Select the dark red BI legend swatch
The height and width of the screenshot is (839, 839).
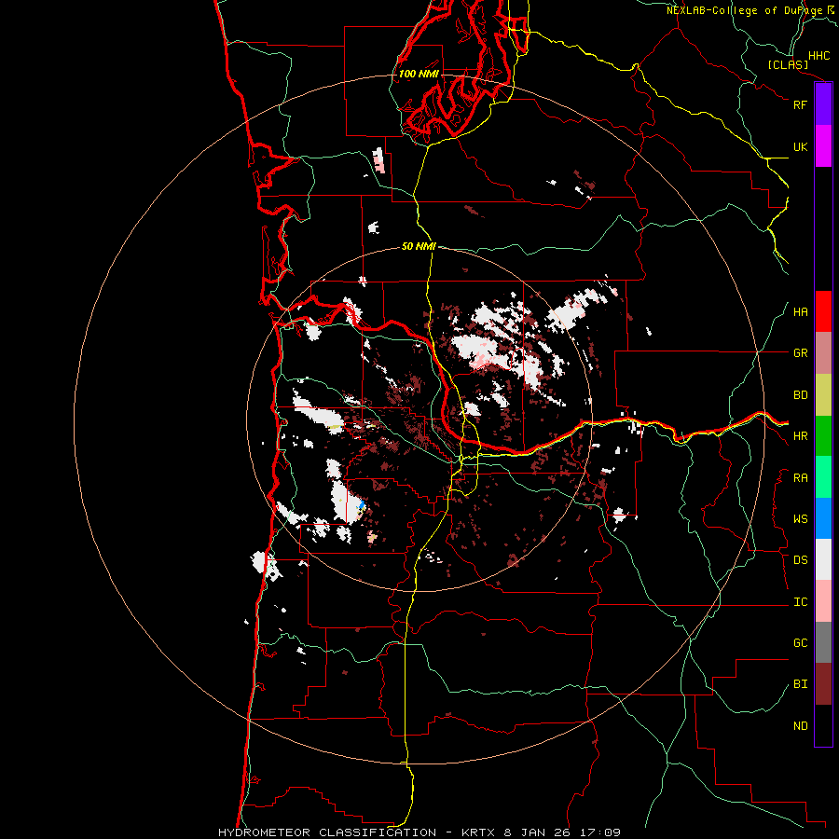tap(823, 683)
